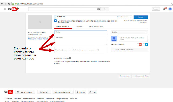Cancel upload with the X icon

[x=130, y=17]
